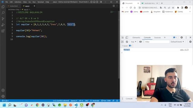
Task: Open the Default levels dropdown
Action: 177,42
